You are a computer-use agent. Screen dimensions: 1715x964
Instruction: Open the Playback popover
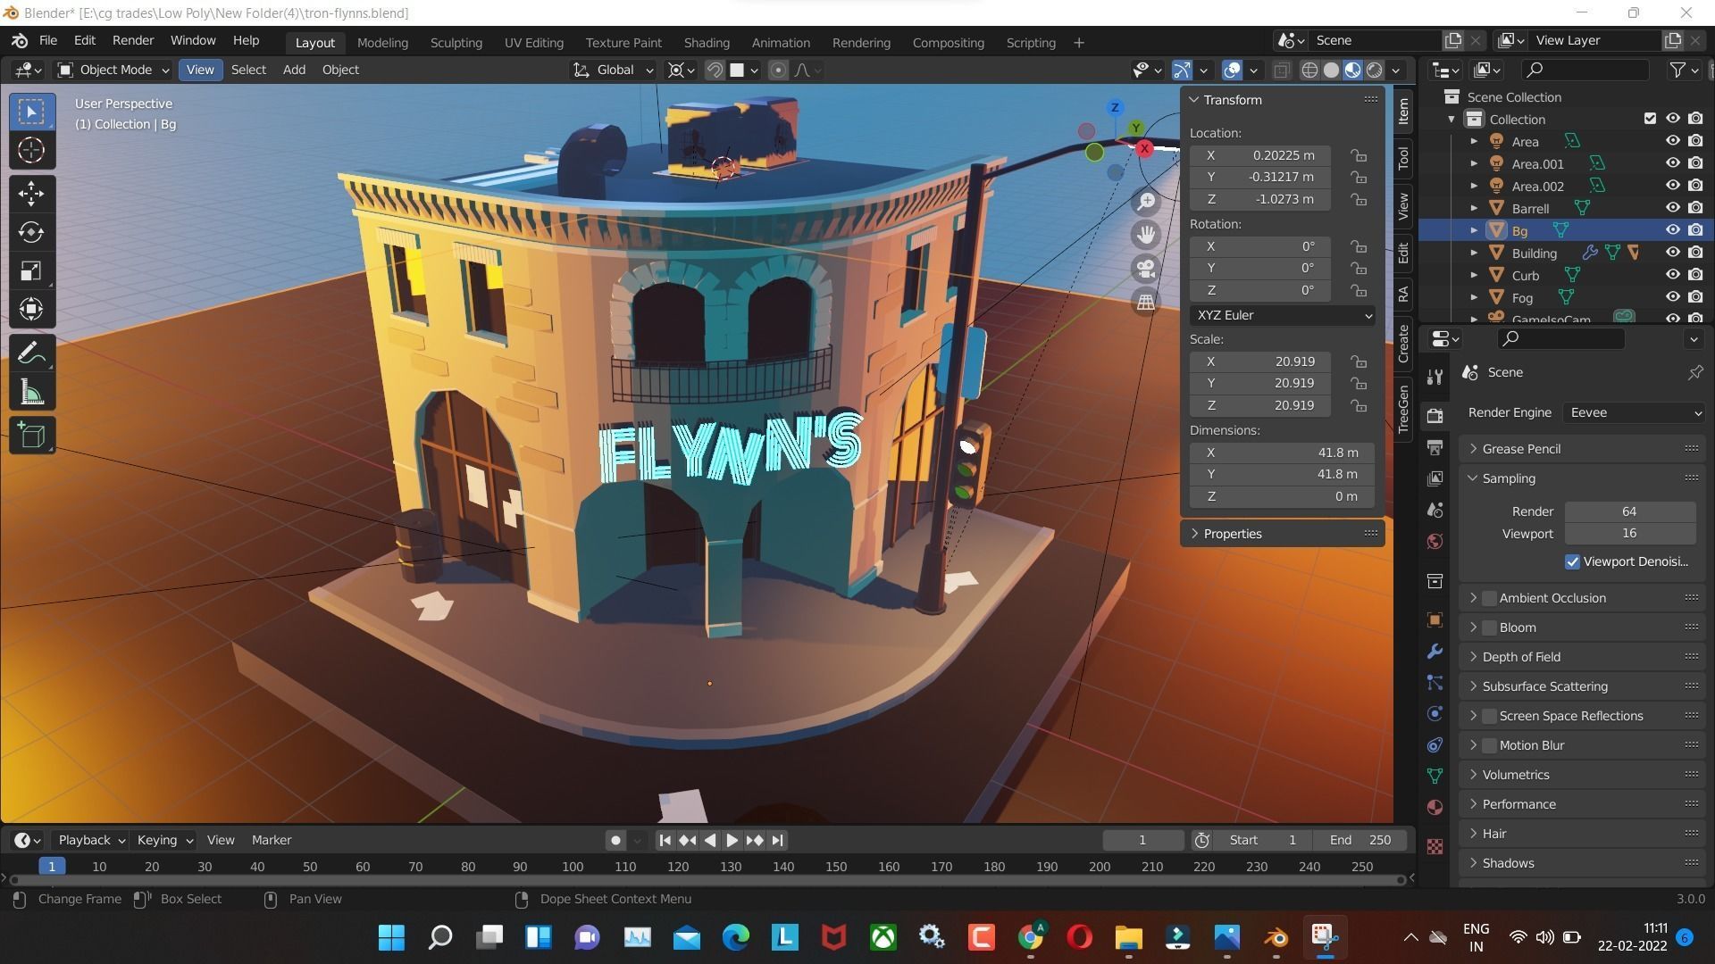91,840
